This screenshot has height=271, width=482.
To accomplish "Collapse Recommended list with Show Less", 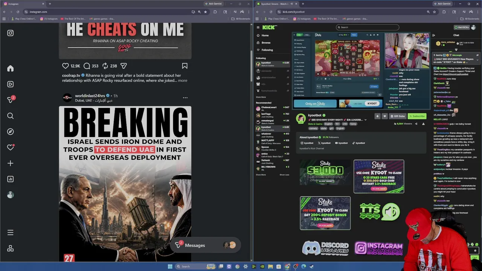I will pos(284,175).
